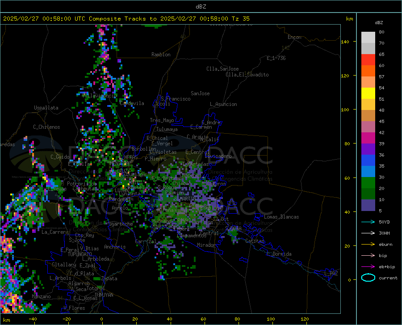Select the magenta 42 dBZ color swatch
Image resolution: width=402 pixels, height=325 pixels.
point(368,138)
